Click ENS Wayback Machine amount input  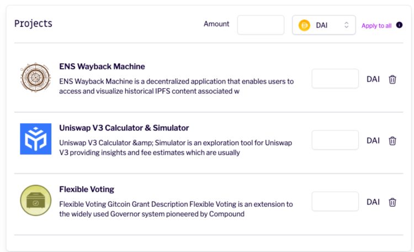pos(335,79)
